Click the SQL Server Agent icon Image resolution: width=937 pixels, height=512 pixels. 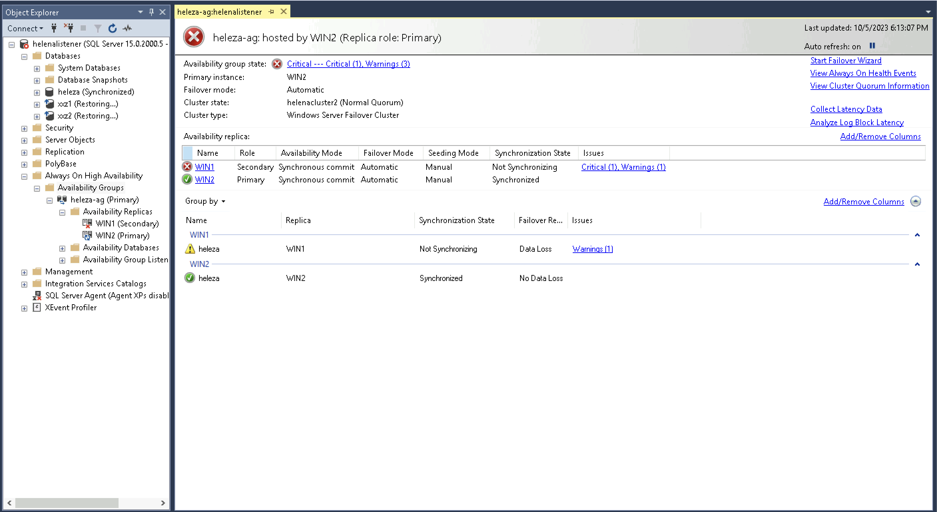click(x=37, y=295)
